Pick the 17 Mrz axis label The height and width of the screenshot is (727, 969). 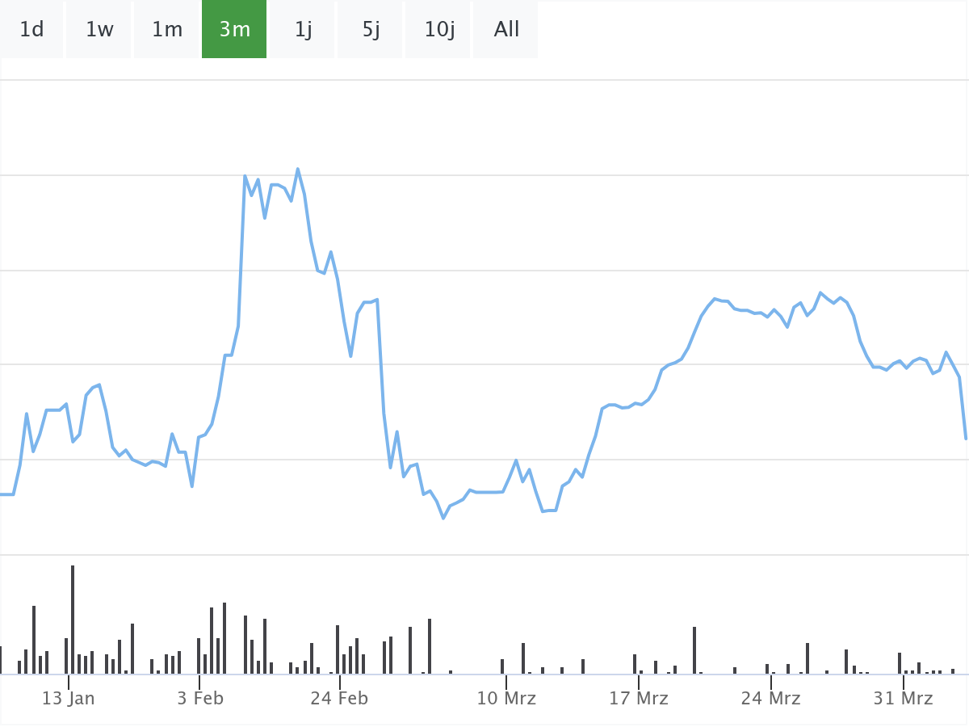pos(639,699)
